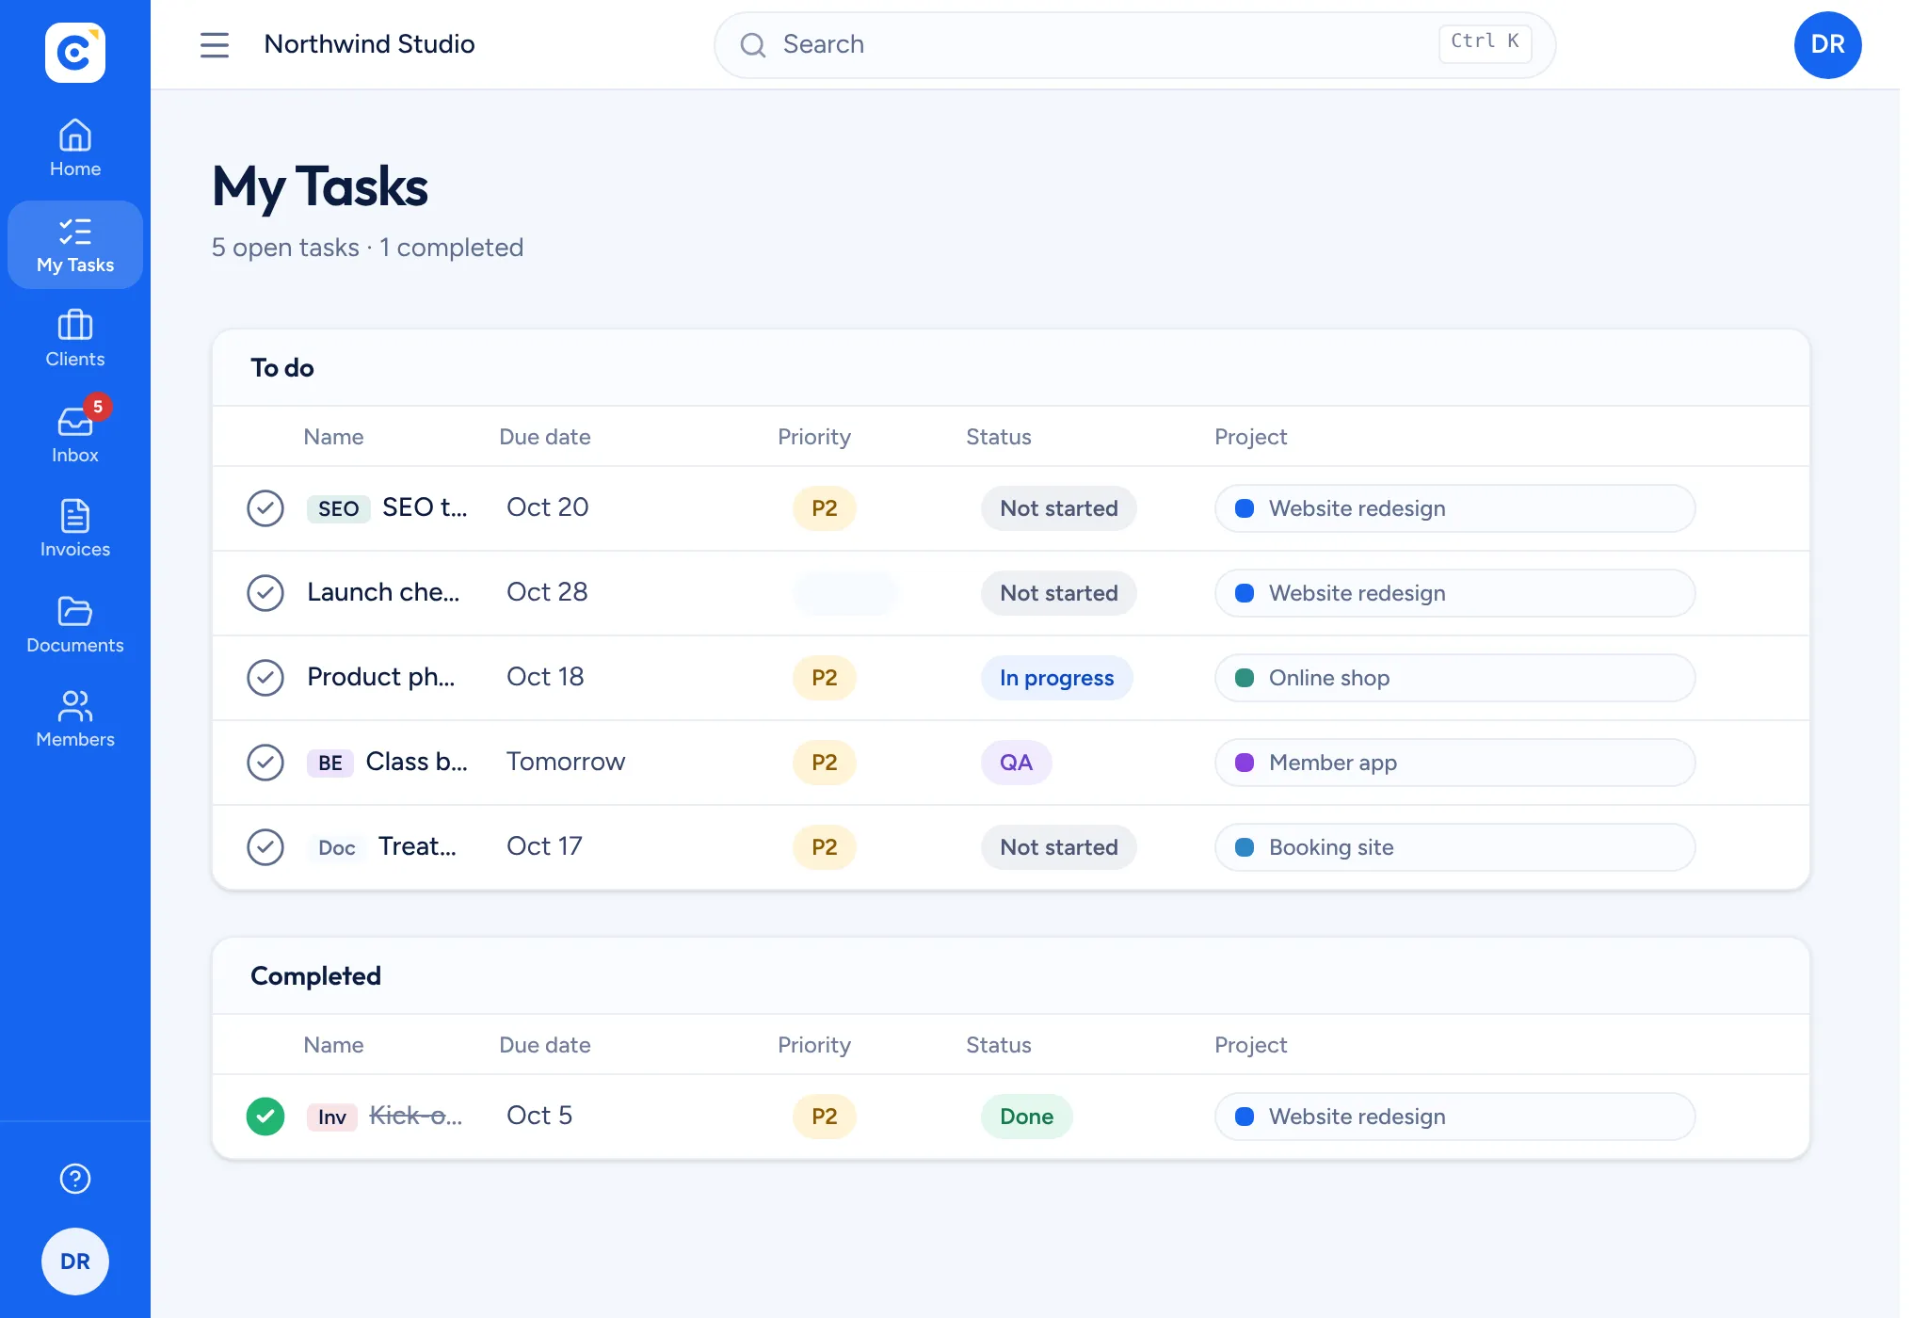Click the blue project dot on the SEO task row
Image resolution: width=1928 pixels, height=1318 pixels.
point(1245,508)
